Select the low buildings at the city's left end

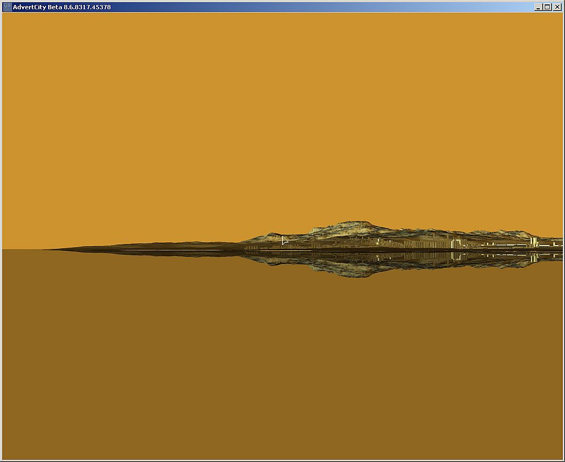(x=252, y=248)
